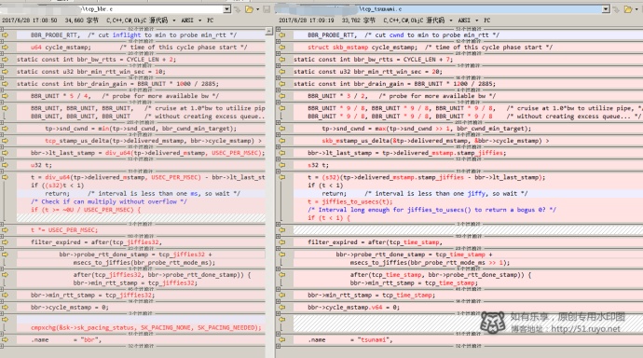Copy left 'bbr_min_rtt_win_sec = 10' arrow
Viewport: 643px width, 358px height.
point(5,72)
